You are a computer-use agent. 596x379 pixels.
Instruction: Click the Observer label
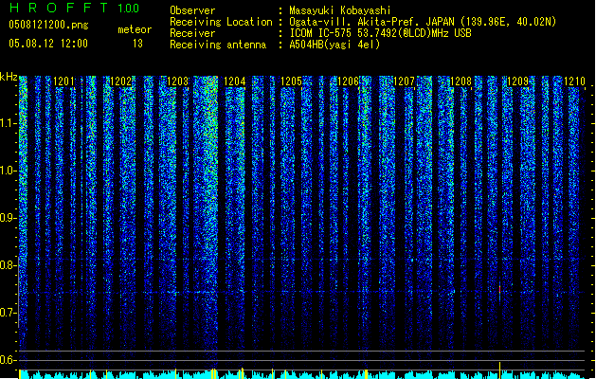(x=192, y=10)
